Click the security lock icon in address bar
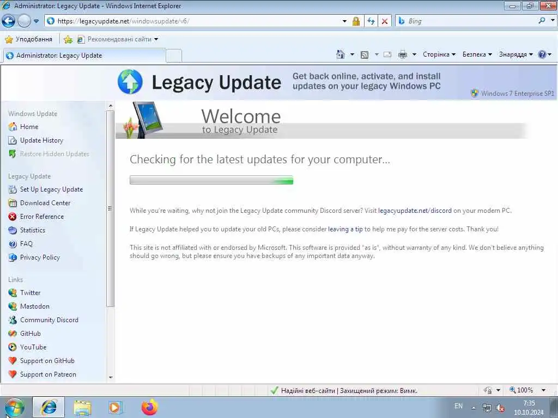 [x=356, y=21]
